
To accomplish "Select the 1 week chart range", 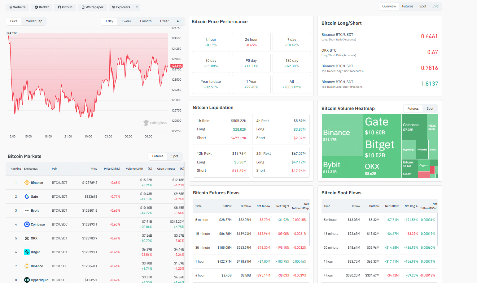I will (126, 21).
